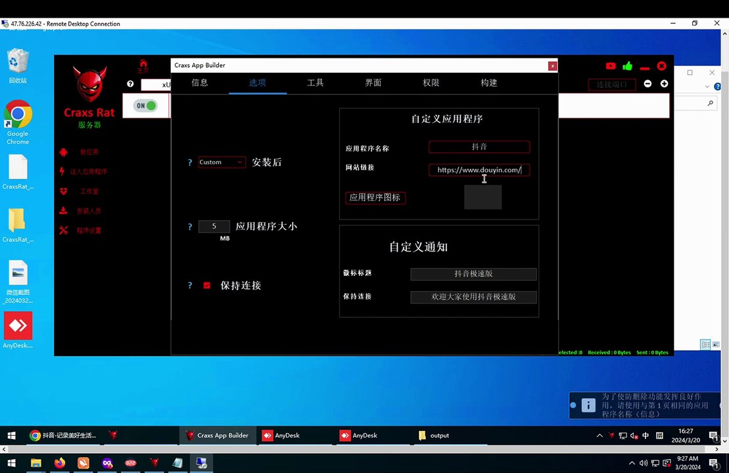Uncheck the 保持连接 checkbox
Screen dimensions: 729x473
207,285
